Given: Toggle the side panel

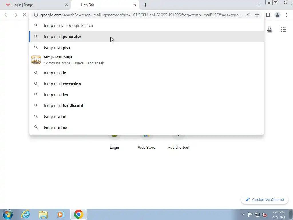Looking at the screenshot, I should click(268, 15).
